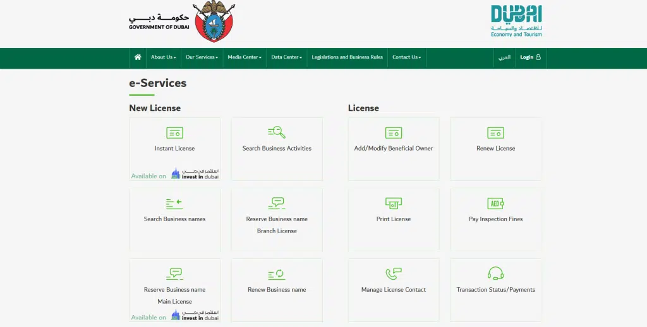Click the Invest in Dubai logo under Main License
Screen dimensions: 647x327
195,315
